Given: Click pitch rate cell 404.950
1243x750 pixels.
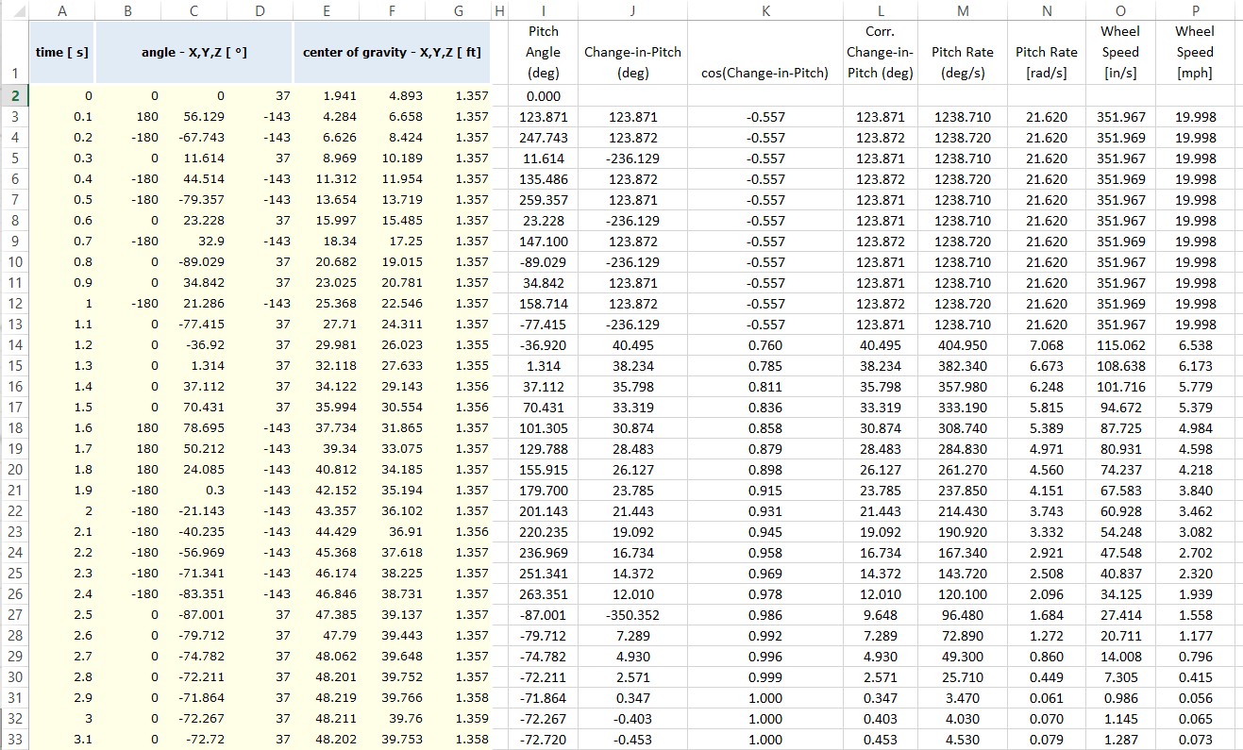Looking at the screenshot, I should coord(962,345).
